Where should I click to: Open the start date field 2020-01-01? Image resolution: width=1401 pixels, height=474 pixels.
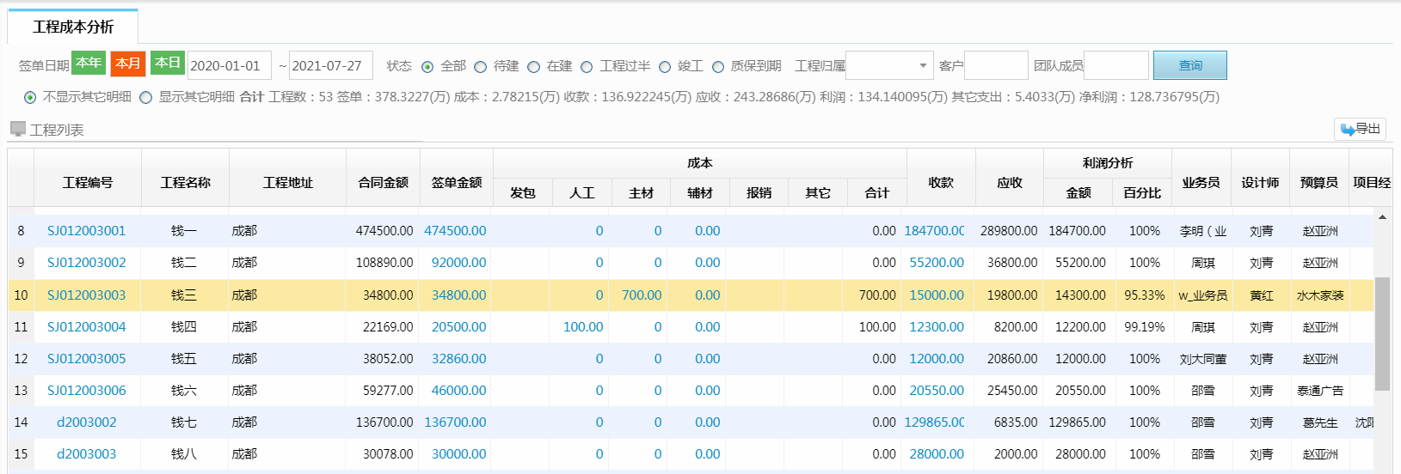pyautogui.click(x=229, y=65)
